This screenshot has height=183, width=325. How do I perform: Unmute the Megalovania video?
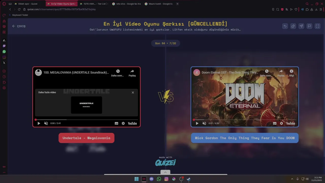pos(46,123)
